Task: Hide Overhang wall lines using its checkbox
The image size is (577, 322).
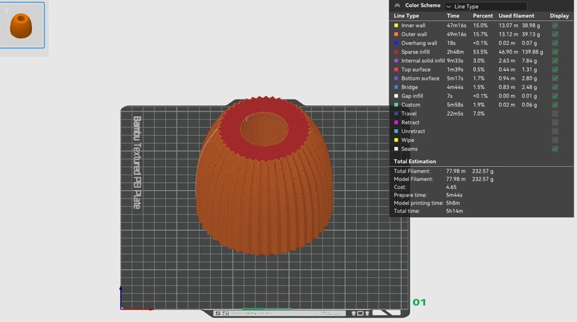Action: point(555,44)
